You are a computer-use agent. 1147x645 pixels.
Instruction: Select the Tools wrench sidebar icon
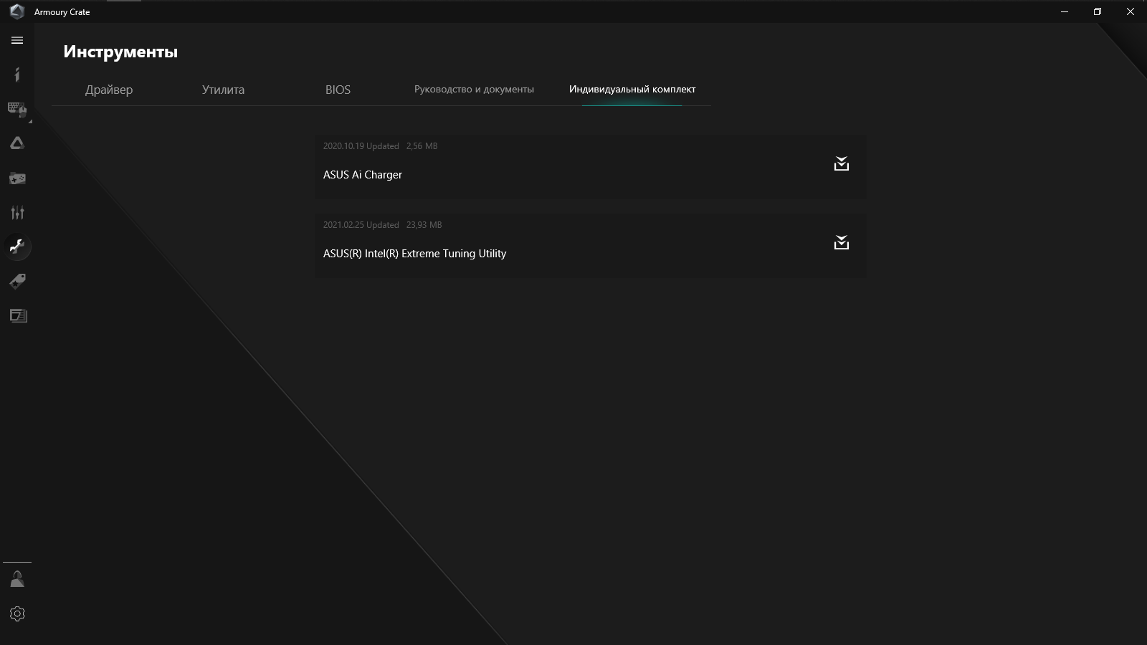17,247
